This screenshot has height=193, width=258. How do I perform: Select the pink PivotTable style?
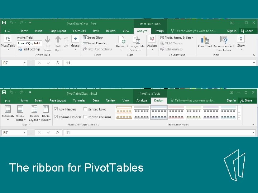(176, 113)
